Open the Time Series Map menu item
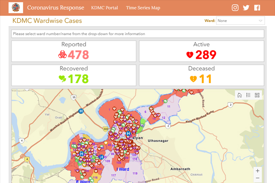Viewport: 275px width, 183px height. [143, 8]
